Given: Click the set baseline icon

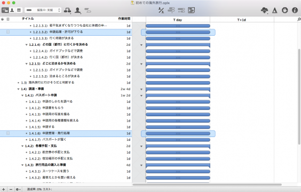Looking at the screenshot, I should tap(191, 10).
